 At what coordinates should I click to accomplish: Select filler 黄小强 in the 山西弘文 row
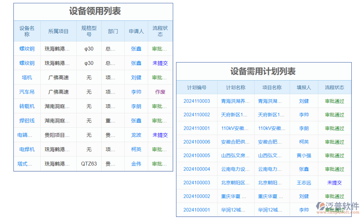[303, 155]
